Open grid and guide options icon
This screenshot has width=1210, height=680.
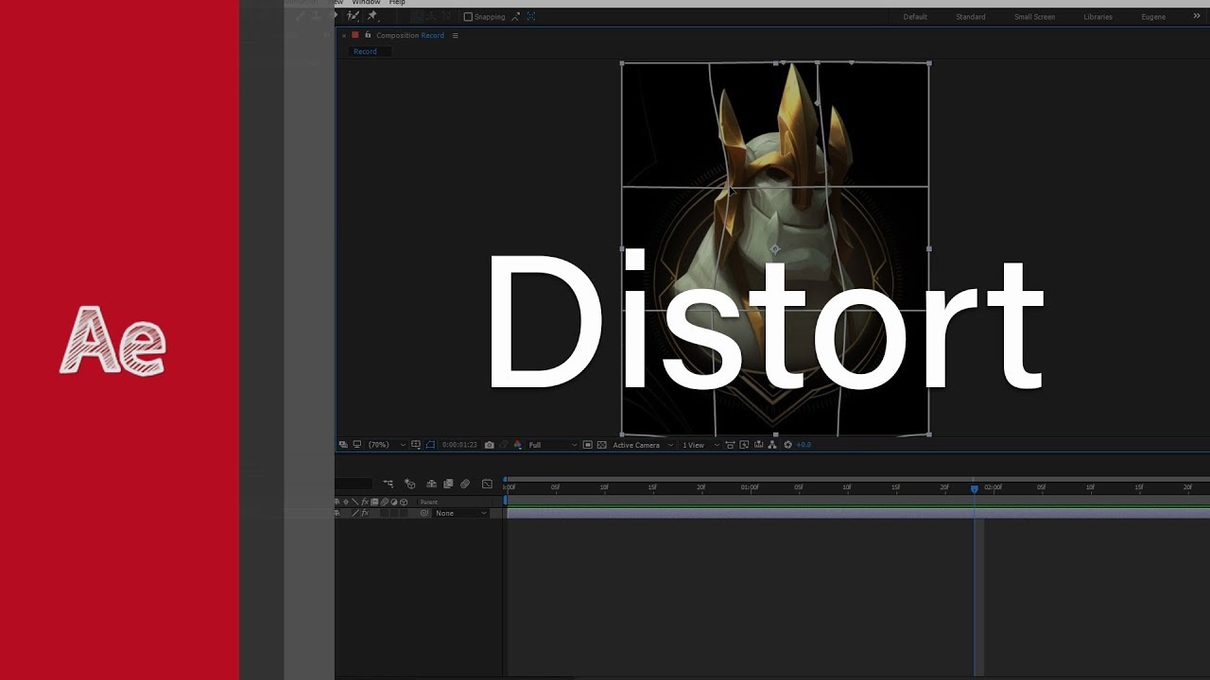click(x=416, y=445)
